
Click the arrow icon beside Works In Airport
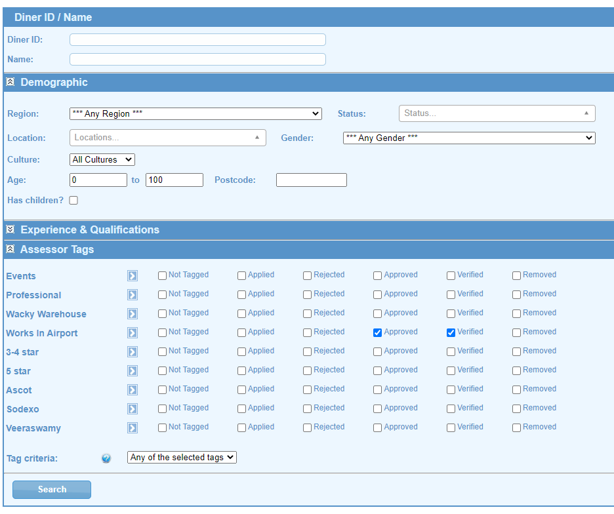coord(133,333)
